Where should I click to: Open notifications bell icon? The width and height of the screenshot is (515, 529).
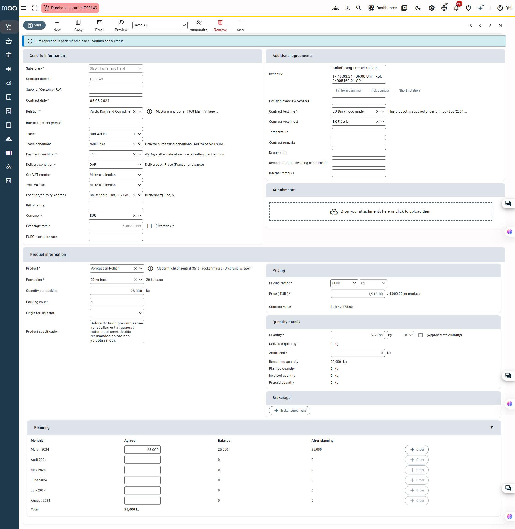click(x=456, y=8)
